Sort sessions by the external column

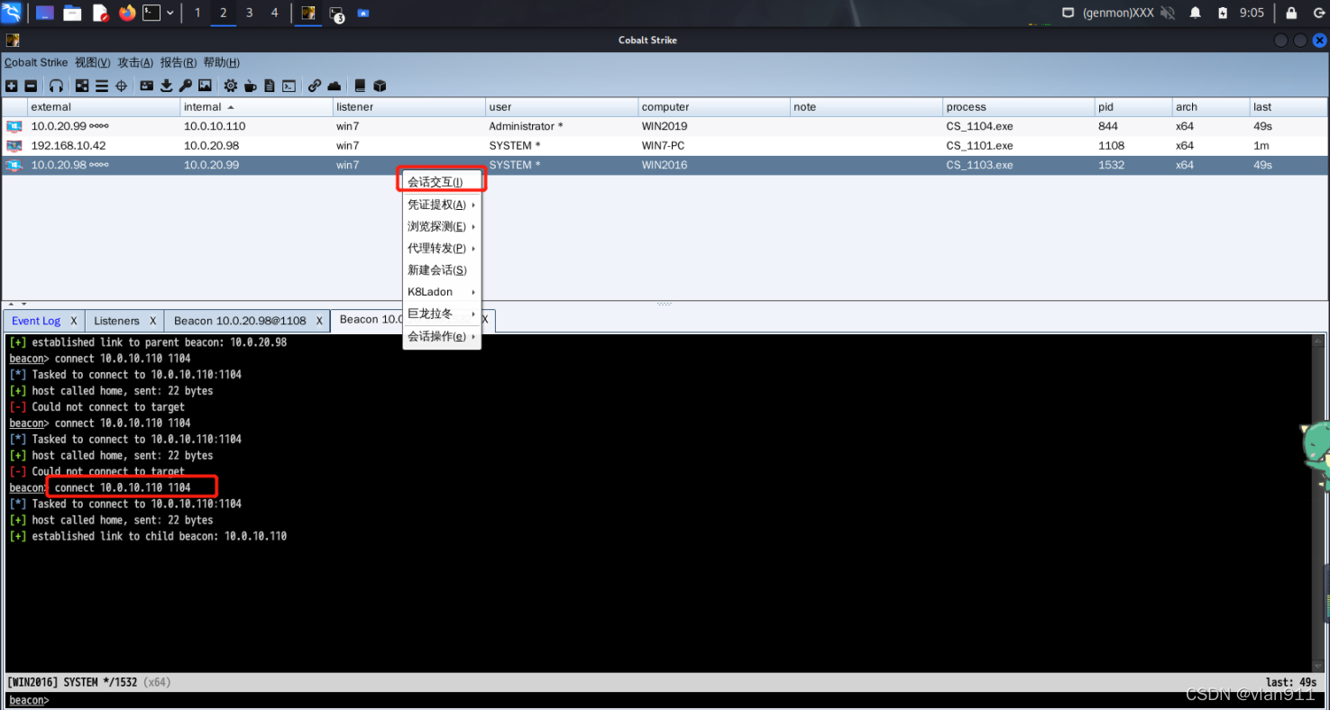(104, 106)
